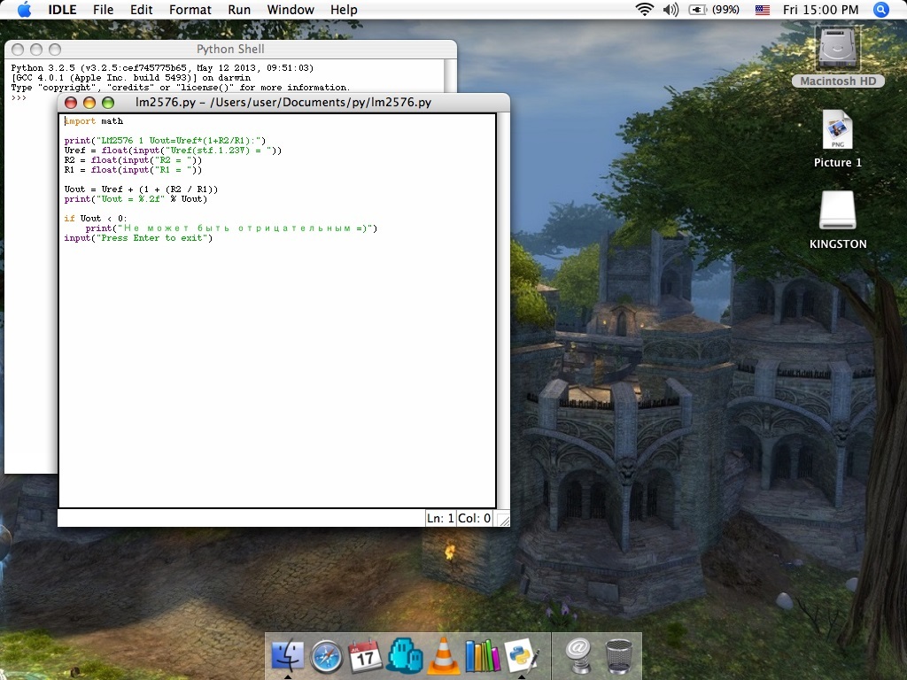Zoom the lm2576.py editor window

coord(107,103)
